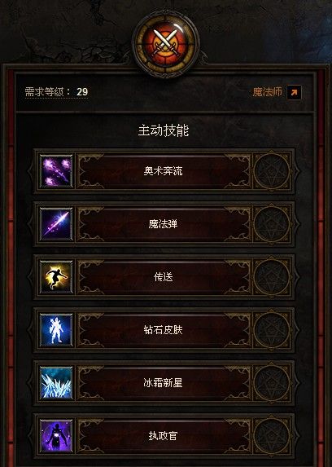Select the 传送 teleport skill icon
The height and width of the screenshot is (467, 332).
coord(56,277)
